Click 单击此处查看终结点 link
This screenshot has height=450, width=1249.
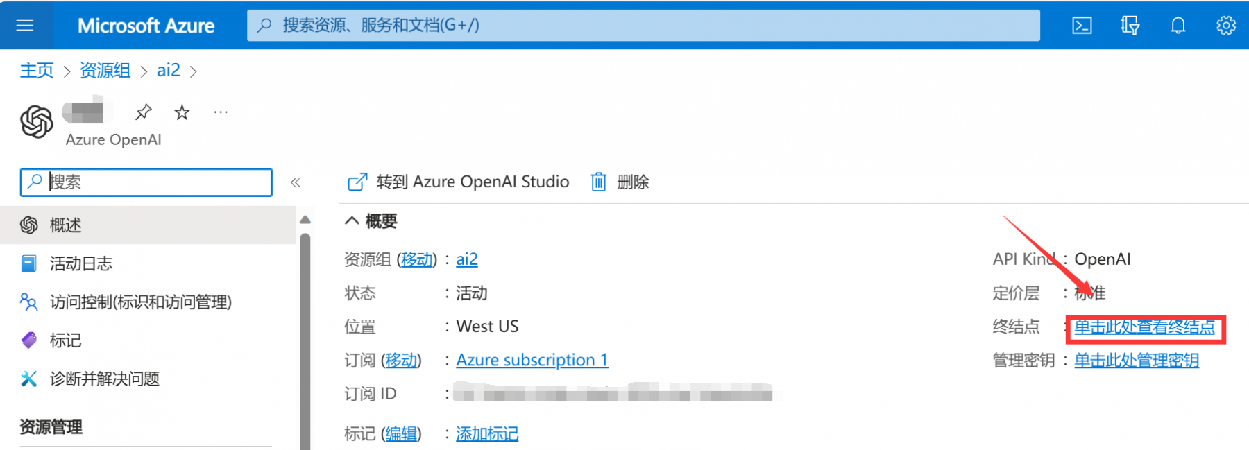[x=1145, y=327]
